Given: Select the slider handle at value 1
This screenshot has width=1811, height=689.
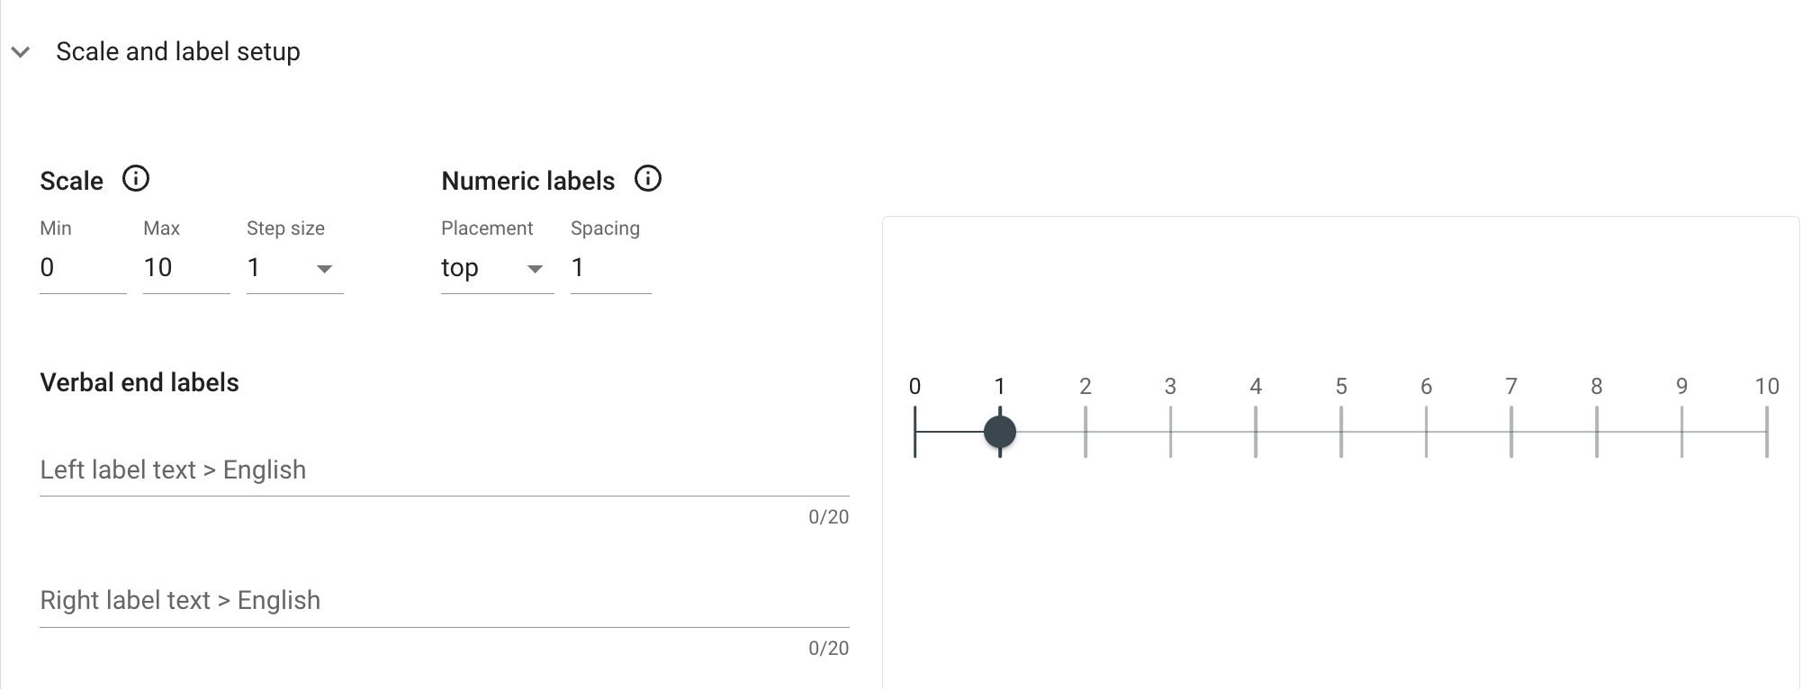Looking at the screenshot, I should click(x=1000, y=432).
